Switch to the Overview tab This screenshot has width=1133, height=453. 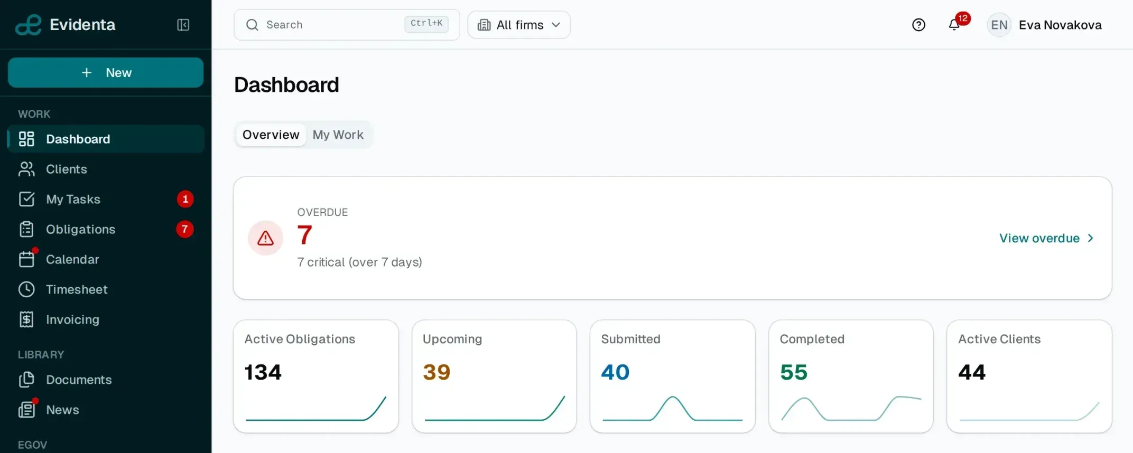pyautogui.click(x=271, y=135)
